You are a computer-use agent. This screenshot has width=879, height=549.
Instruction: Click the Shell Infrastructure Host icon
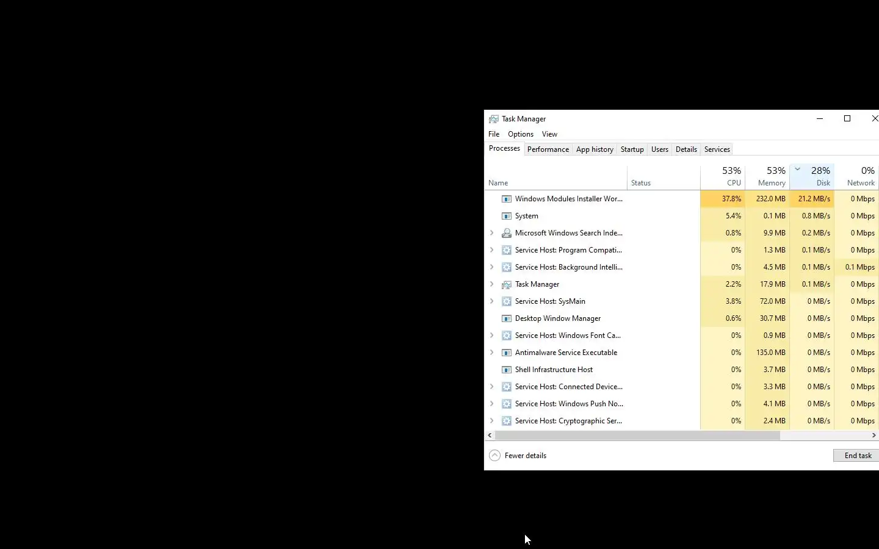point(506,370)
